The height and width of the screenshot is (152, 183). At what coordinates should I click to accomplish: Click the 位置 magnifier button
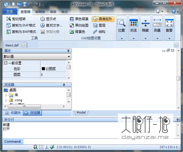tap(121, 26)
